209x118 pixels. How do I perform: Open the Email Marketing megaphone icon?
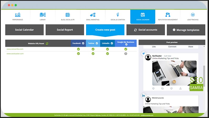(93, 15)
